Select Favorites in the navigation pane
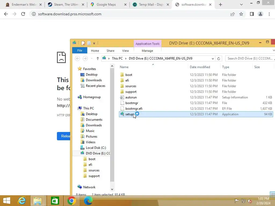 89,69
